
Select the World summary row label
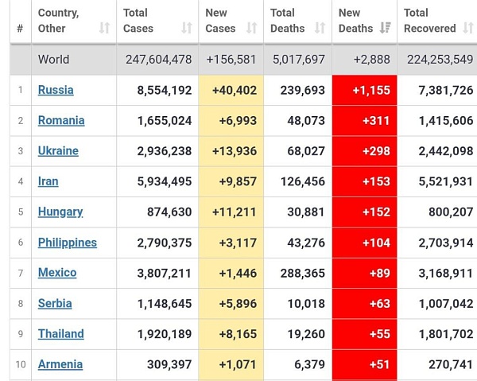tap(53, 60)
